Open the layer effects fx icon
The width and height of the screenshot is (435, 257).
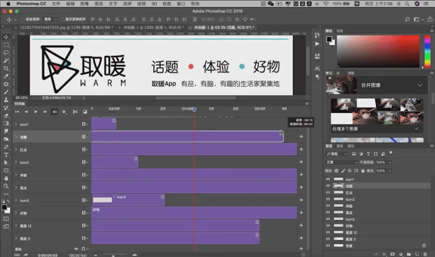point(384,254)
